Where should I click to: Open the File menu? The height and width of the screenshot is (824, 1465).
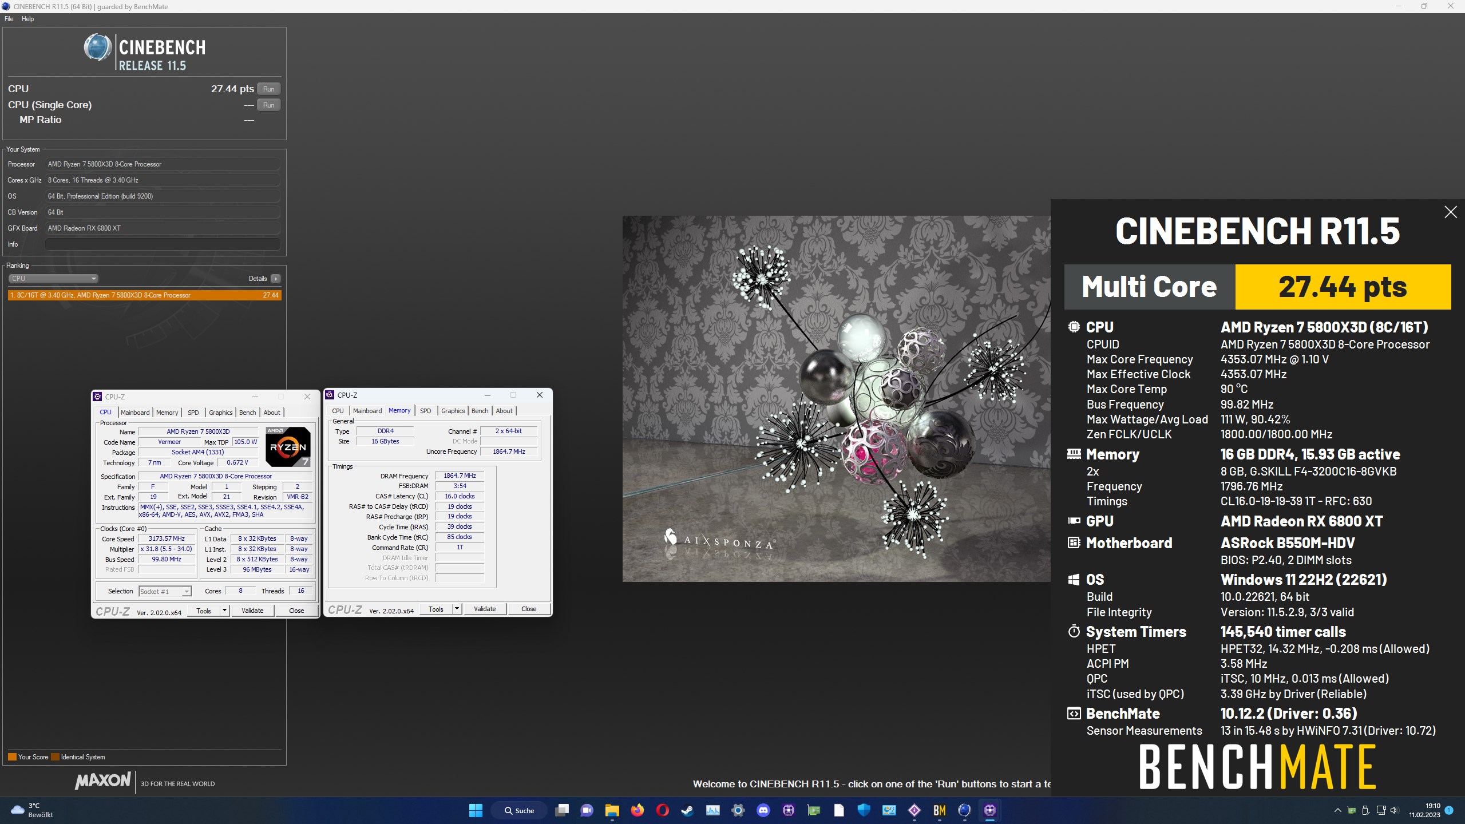[9, 19]
